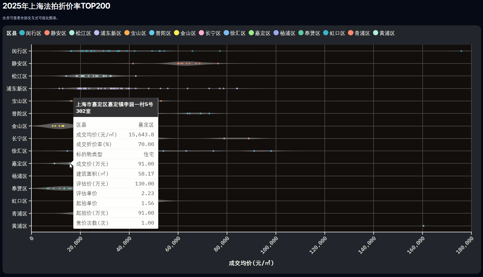Toggle the 黄浦区 legend label
Screen dimensions: 483x277
[x=387, y=33]
